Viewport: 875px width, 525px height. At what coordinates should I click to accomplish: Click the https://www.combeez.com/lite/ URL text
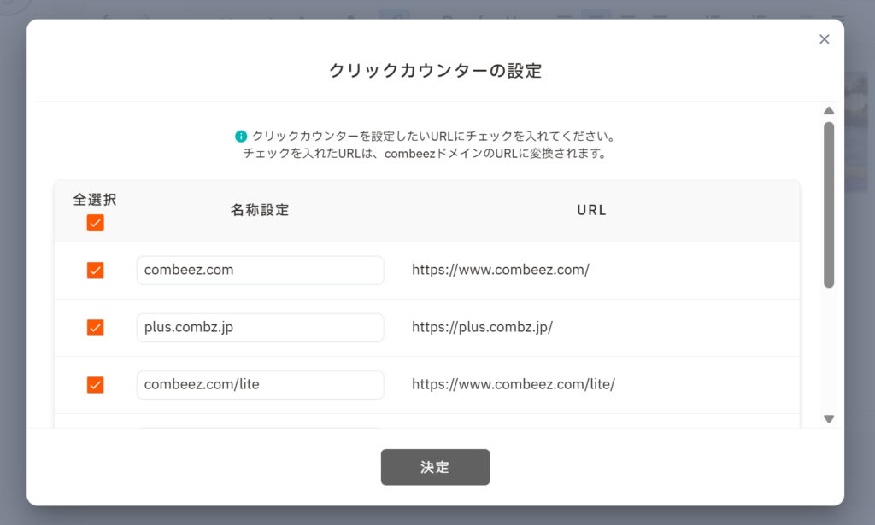tap(514, 385)
